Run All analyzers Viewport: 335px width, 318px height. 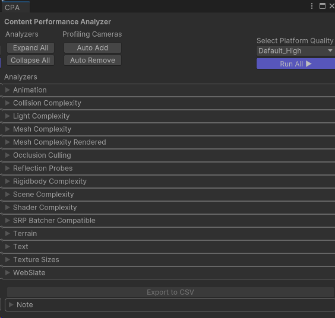pyautogui.click(x=296, y=64)
